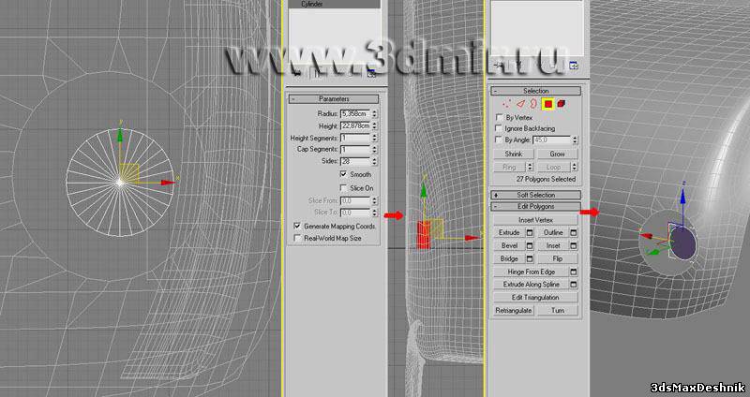Toggle Smooth checkbox
The height and width of the screenshot is (397, 750).
pos(343,174)
